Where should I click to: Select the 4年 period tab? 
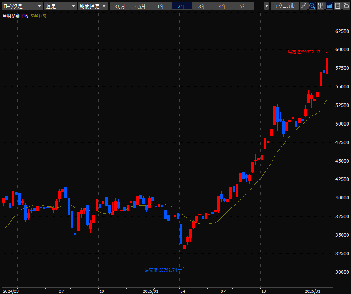coord(223,6)
